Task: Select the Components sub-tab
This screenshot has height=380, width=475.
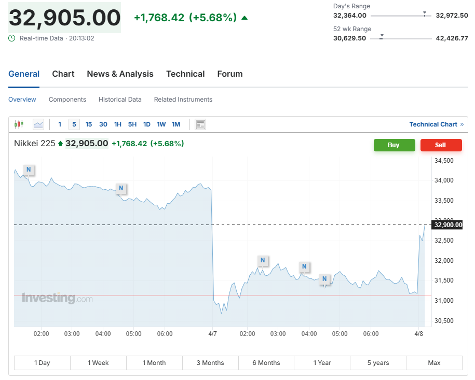Action: pos(67,100)
